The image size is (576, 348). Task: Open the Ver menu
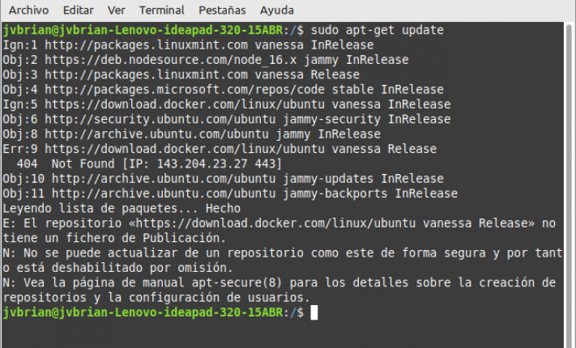pyautogui.click(x=117, y=11)
